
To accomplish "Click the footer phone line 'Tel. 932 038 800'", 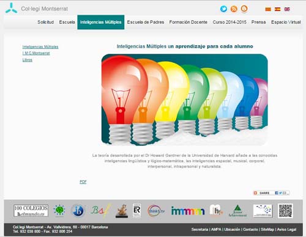I will tap(26, 232).
